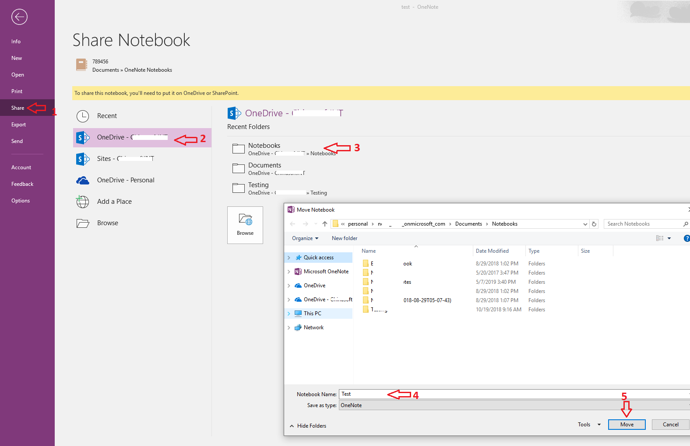
Task: Open the Documents recent folder icon
Action: pyautogui.click(x=239, y=168)
